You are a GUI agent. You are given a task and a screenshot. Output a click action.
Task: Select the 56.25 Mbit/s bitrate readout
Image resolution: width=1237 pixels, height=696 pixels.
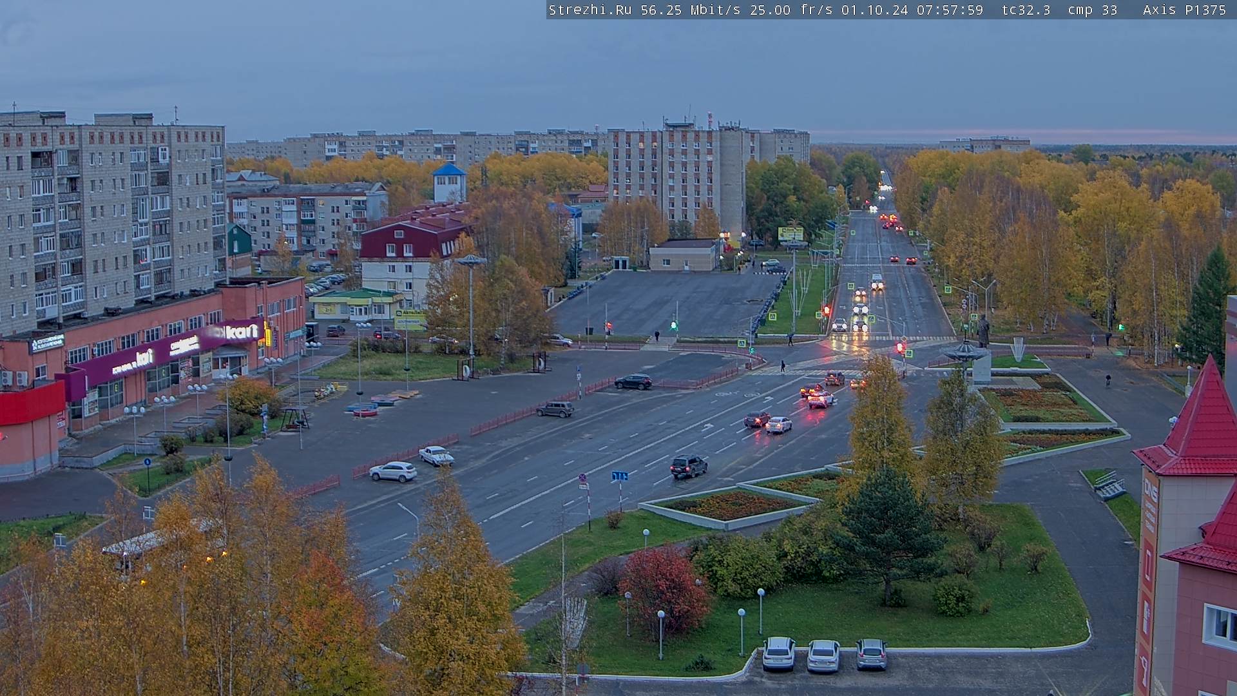pos(691,10)
